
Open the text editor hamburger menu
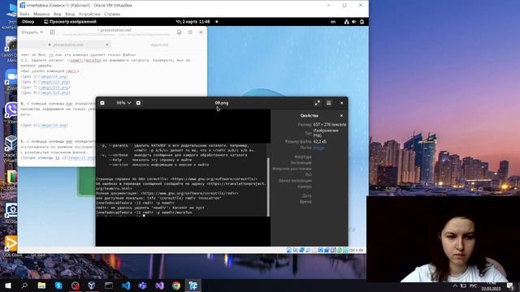tap(190, 32)
